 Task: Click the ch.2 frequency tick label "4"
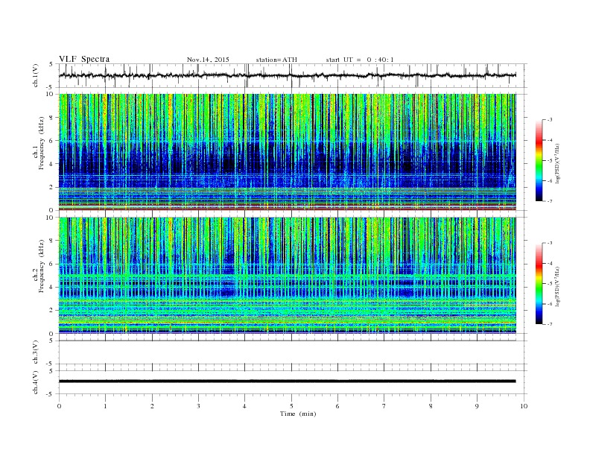51,288
